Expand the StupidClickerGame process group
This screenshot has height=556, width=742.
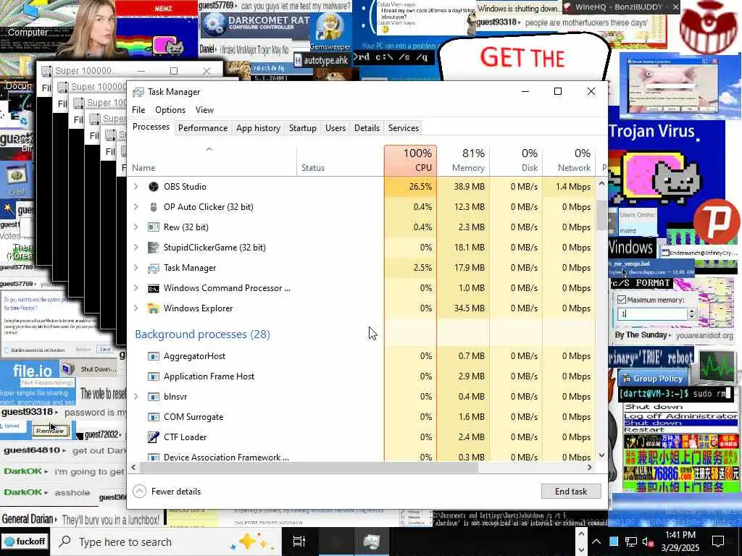[136, 248]
